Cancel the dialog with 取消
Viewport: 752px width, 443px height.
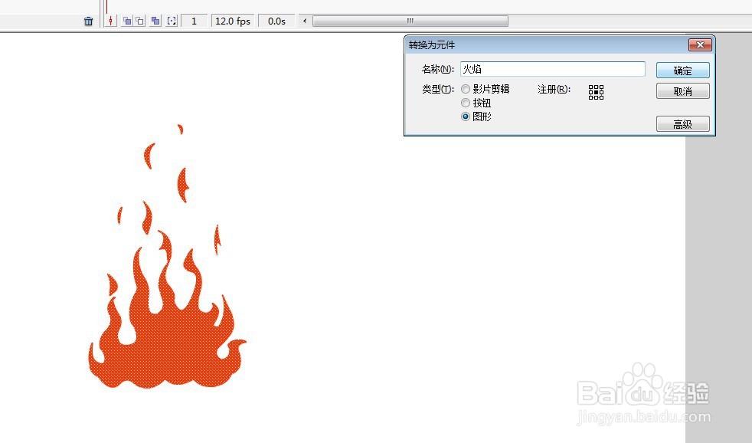[682, 91]
